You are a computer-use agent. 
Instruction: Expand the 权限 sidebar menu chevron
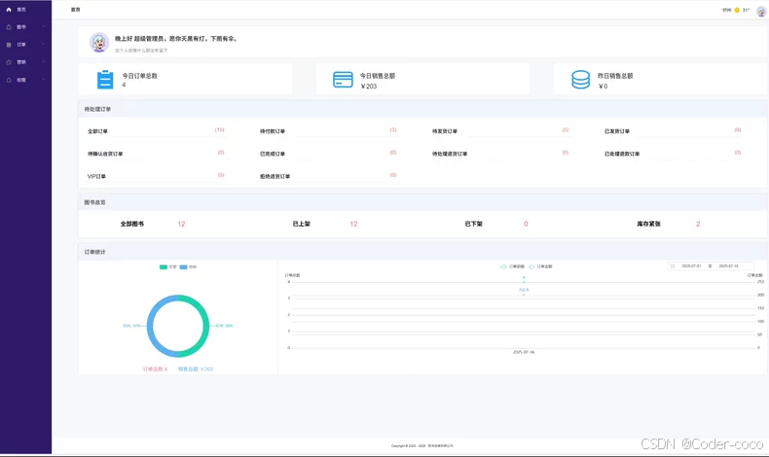pyautogui.click(x=44, y=80)
